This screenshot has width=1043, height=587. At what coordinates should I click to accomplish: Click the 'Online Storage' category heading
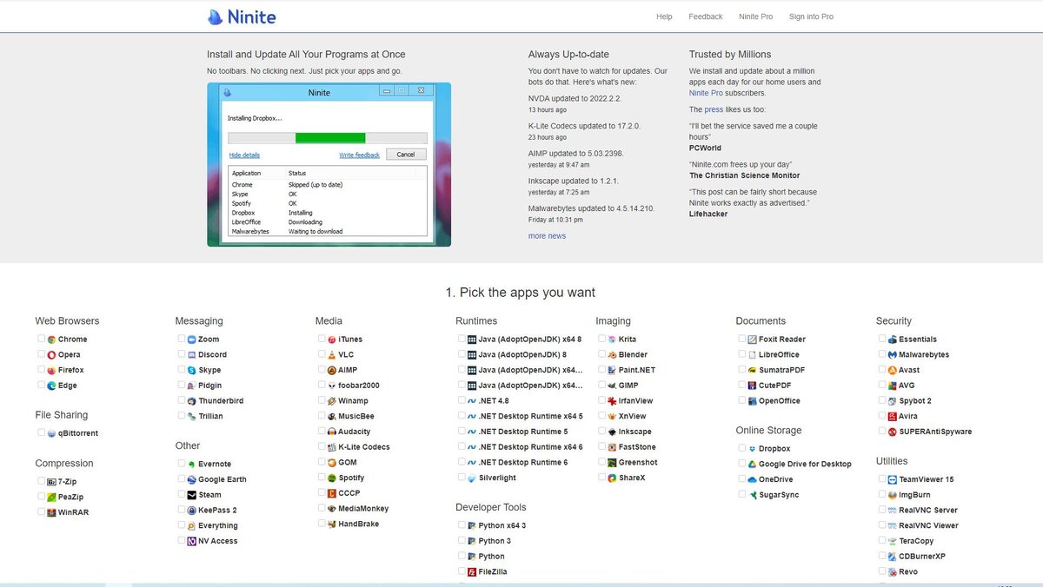(768, 431)
